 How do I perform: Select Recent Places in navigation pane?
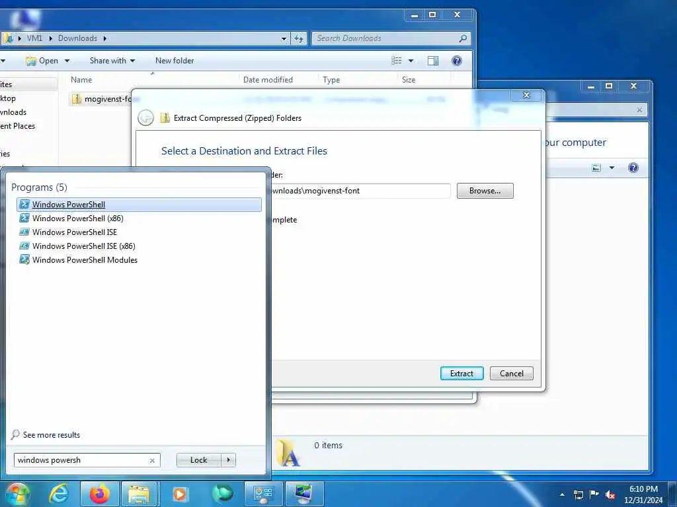pyautogui.click(x=17, y=126)
